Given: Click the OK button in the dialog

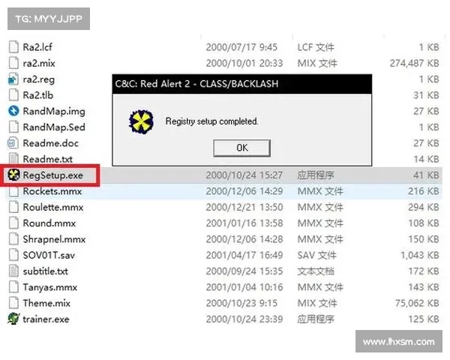Looking at the screenshot, I should point(241,148).
